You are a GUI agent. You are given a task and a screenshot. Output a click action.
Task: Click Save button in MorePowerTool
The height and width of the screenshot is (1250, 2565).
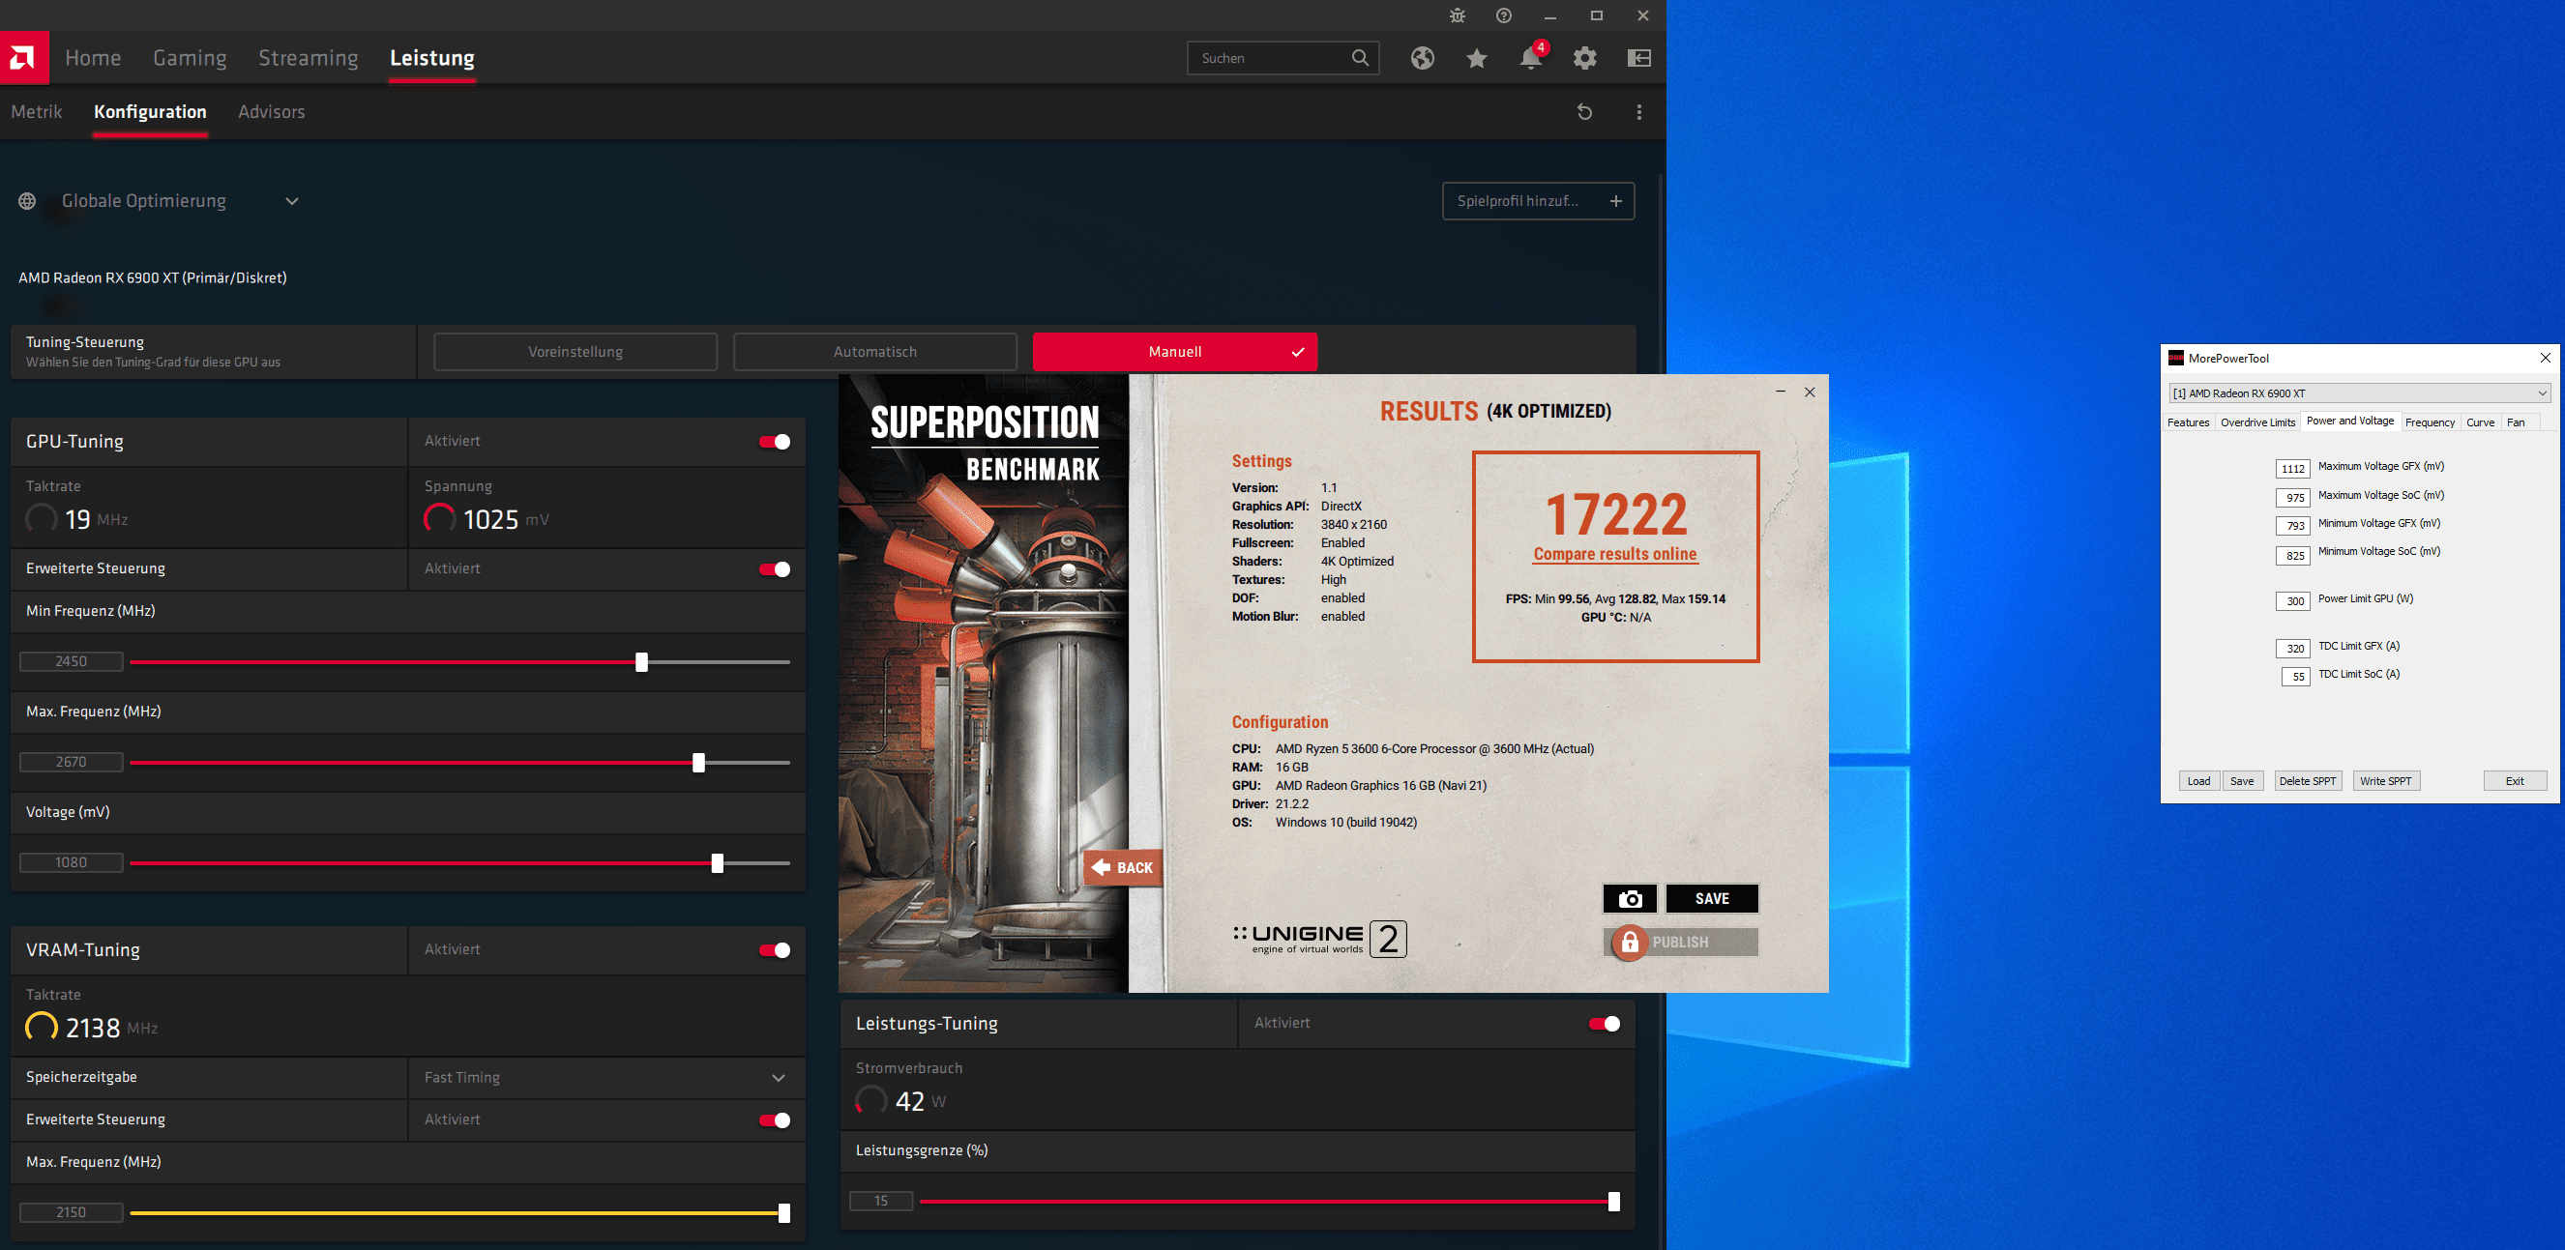tap(2241, 781)
